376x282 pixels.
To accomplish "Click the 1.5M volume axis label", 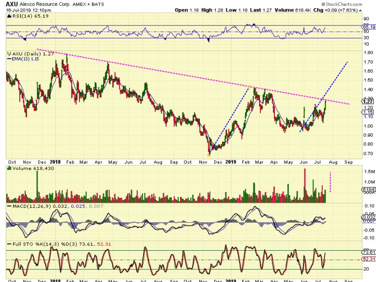I will (369, 171).
